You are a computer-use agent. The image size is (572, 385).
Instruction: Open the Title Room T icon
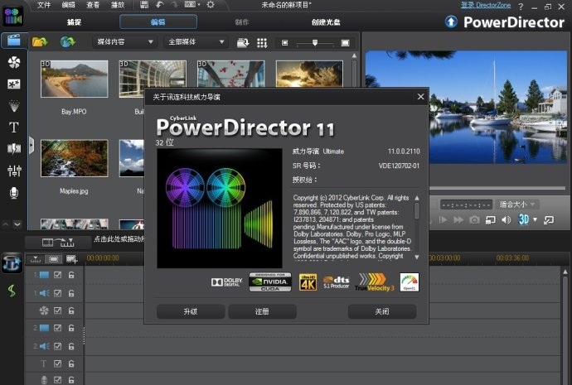(13, 128)
